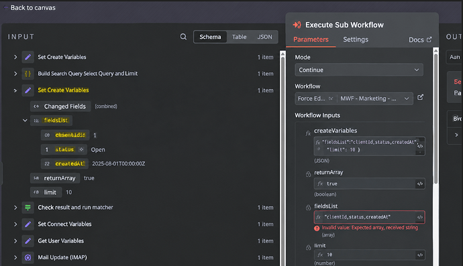Open the input search icon

183,37
